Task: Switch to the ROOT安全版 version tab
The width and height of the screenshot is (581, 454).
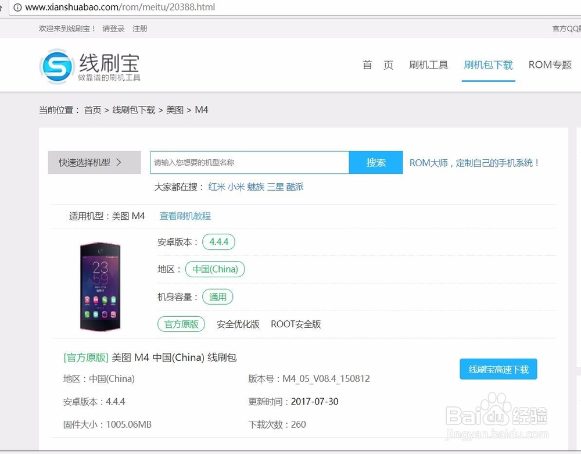Action: pos(296,324)
